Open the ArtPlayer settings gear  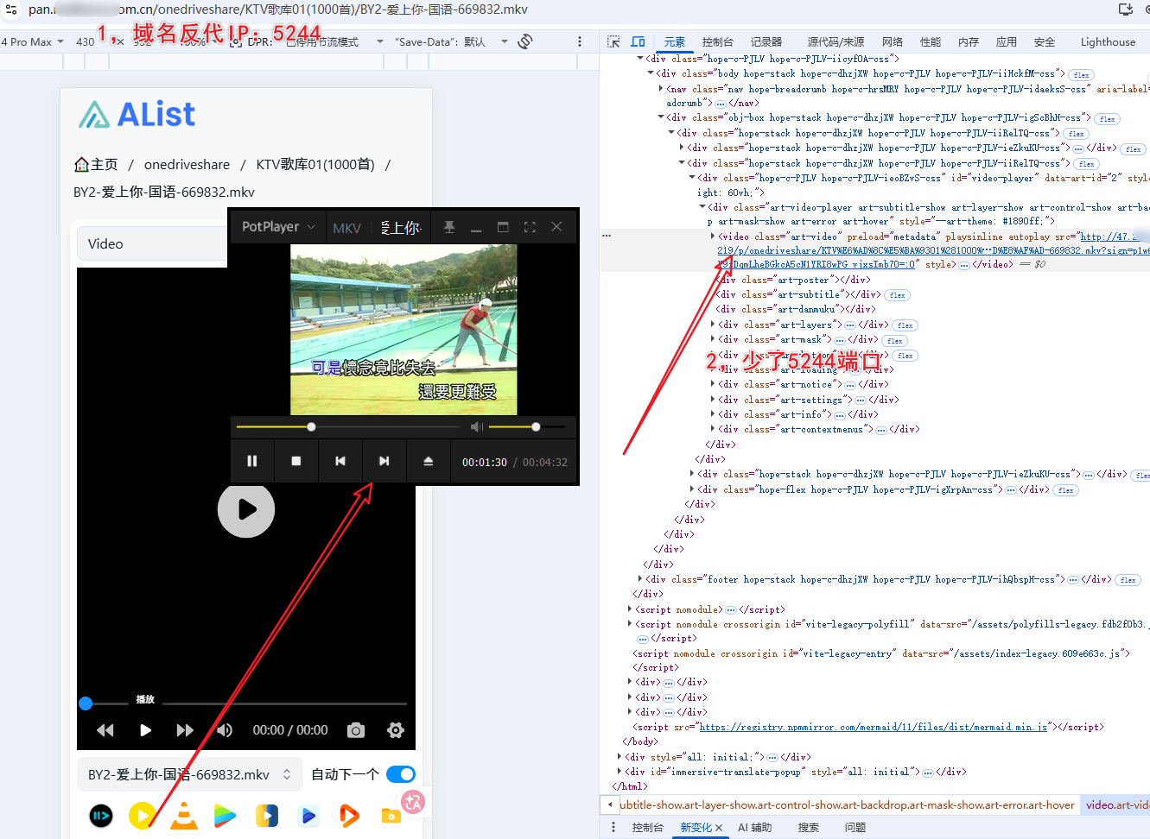[396, 730]
